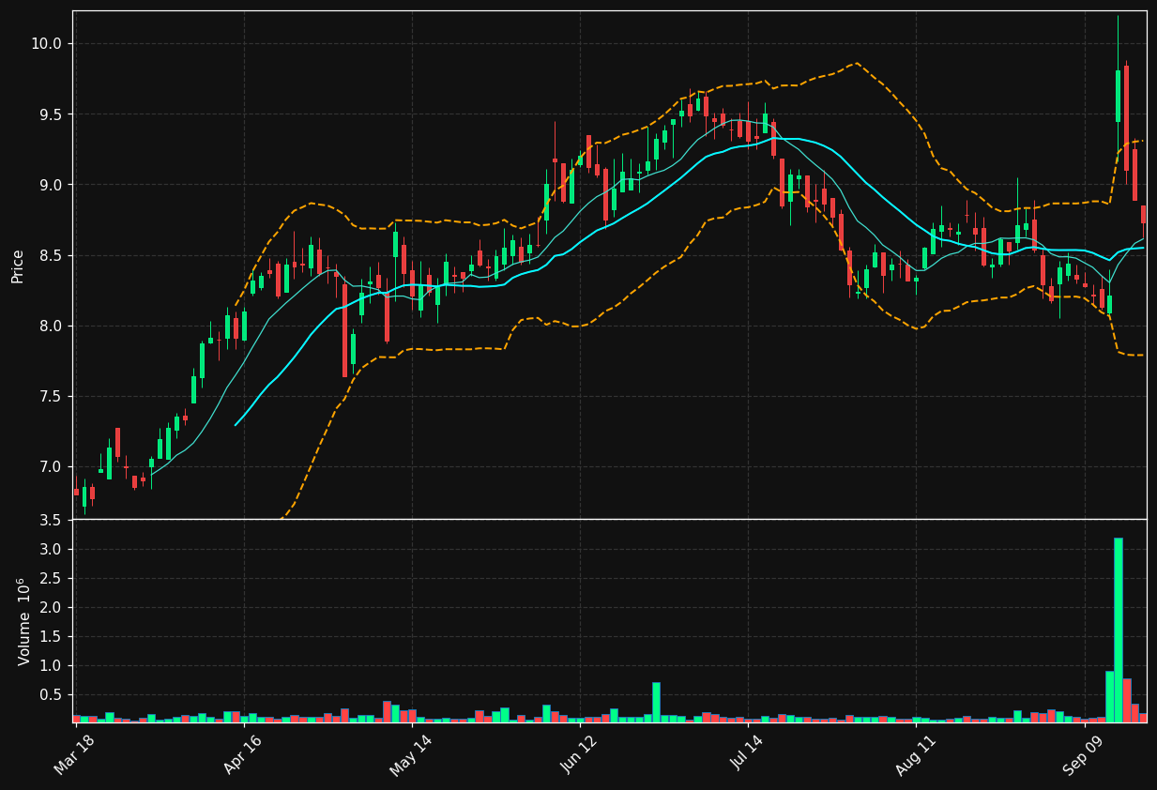
Task: Click the 0.5 volume tick label
Action: pyautogui.click(x=49, y=694)
